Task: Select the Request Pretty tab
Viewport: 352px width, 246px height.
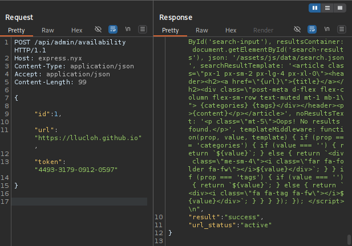Action: [x=17, y=30]
